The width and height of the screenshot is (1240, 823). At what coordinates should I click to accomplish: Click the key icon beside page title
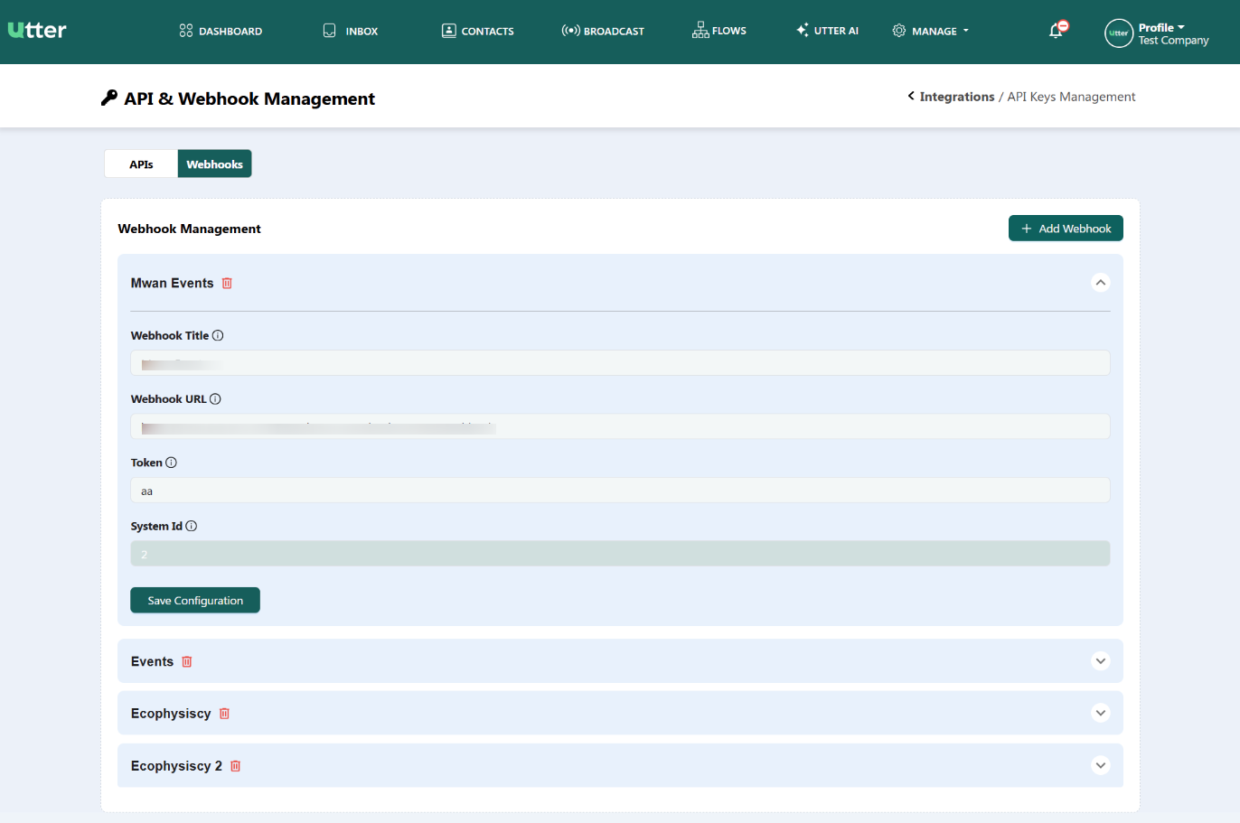[109, 98]
